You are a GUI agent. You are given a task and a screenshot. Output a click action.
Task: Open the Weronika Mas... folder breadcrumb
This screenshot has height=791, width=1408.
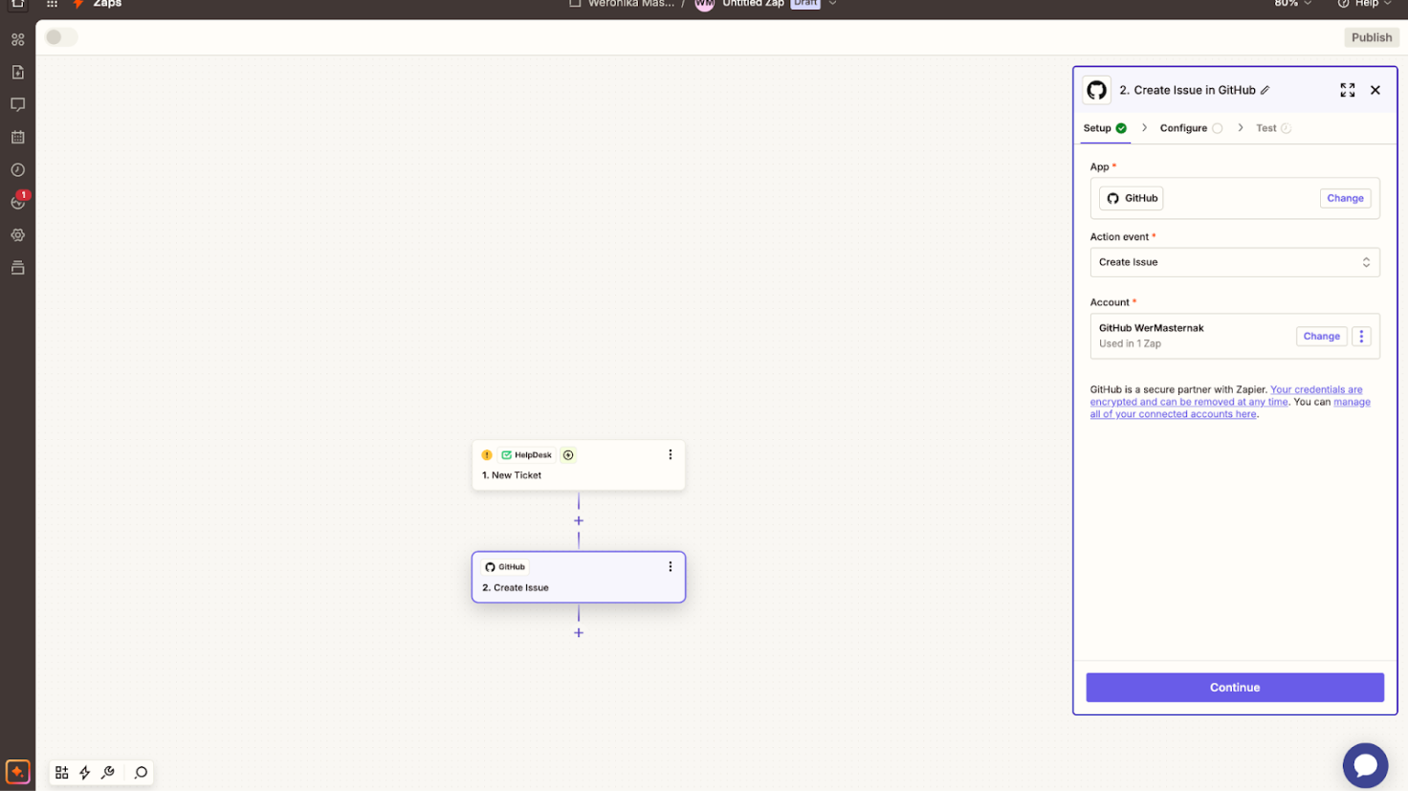tap(623, 4)
